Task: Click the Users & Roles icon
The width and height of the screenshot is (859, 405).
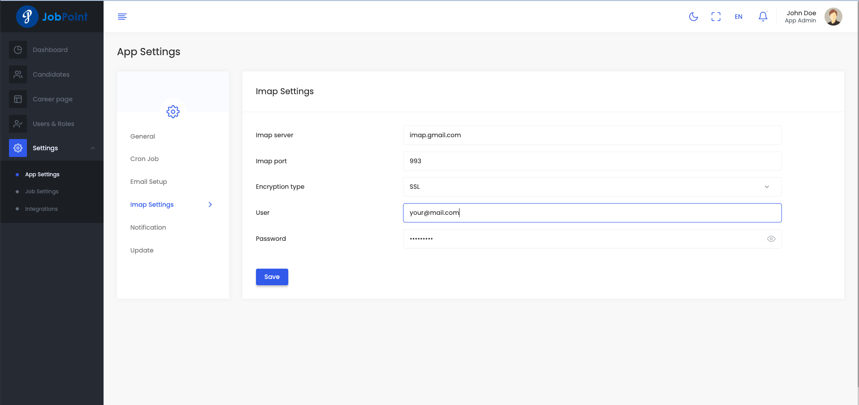Action: click(18, 124)
